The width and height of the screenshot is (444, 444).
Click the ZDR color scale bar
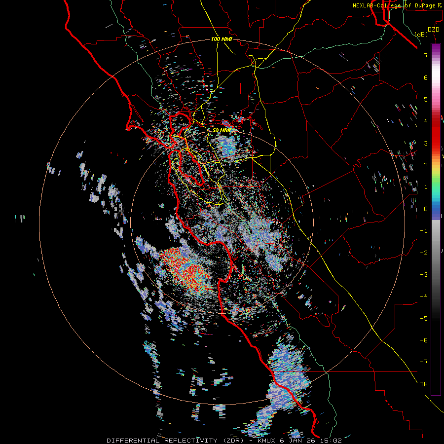point(436,219)
